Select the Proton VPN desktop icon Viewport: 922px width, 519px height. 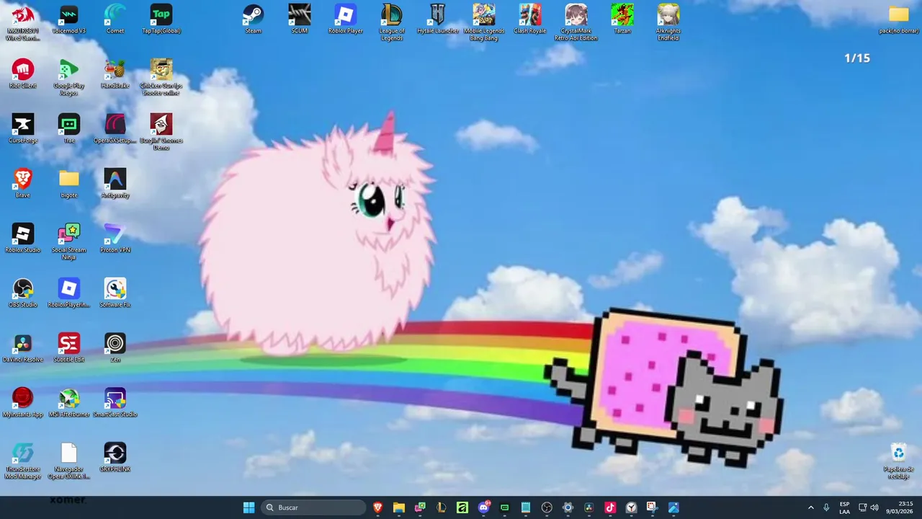[115, 239]
